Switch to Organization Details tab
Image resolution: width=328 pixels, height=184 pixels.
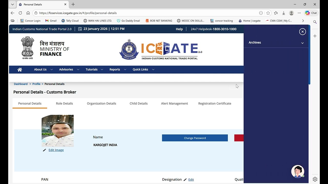[101, 103]
